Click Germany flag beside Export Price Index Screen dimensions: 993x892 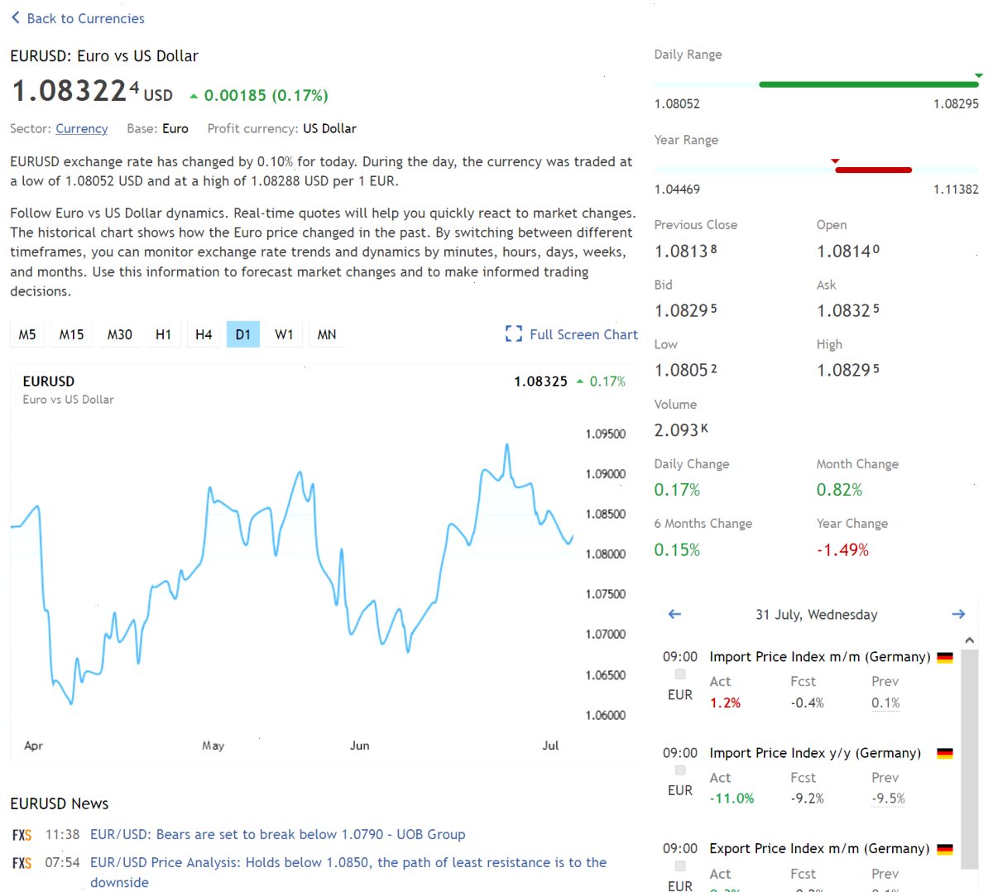pos(945,850)
